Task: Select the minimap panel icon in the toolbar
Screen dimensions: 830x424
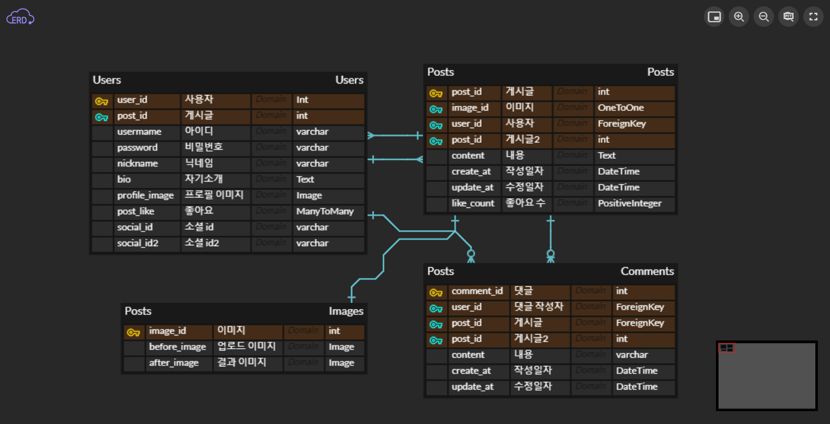Action: click(713, 17)
